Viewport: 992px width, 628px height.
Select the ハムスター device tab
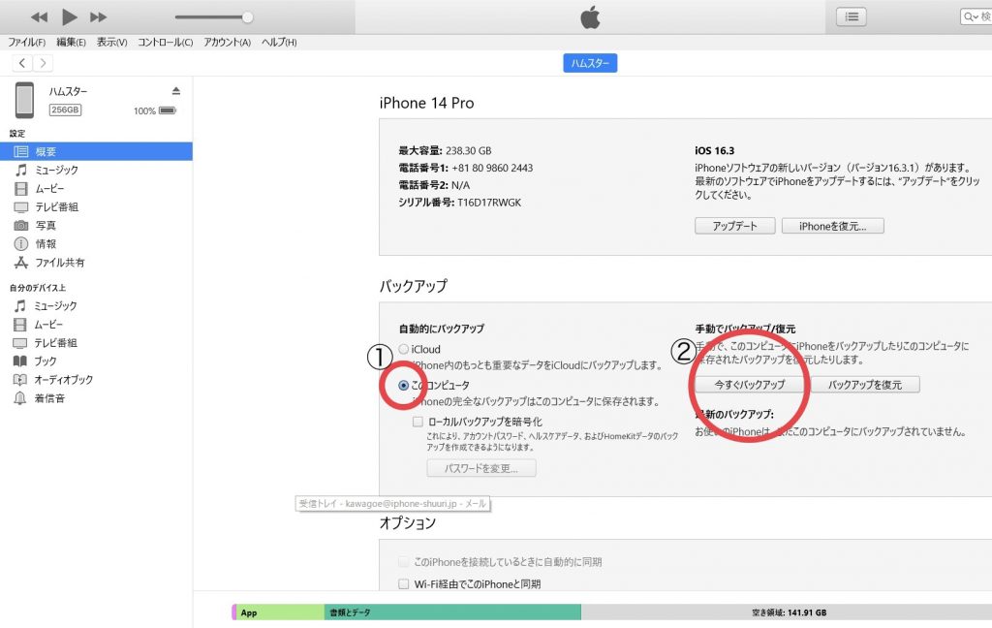pos(590,63)
